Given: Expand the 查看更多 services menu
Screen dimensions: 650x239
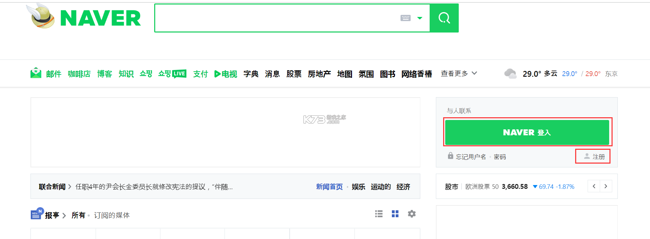Looking at the screenshot, I should (459, 74).
